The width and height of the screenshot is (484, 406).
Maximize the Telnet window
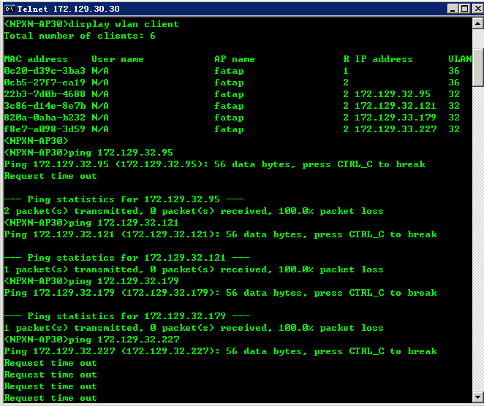click(464, 9)
